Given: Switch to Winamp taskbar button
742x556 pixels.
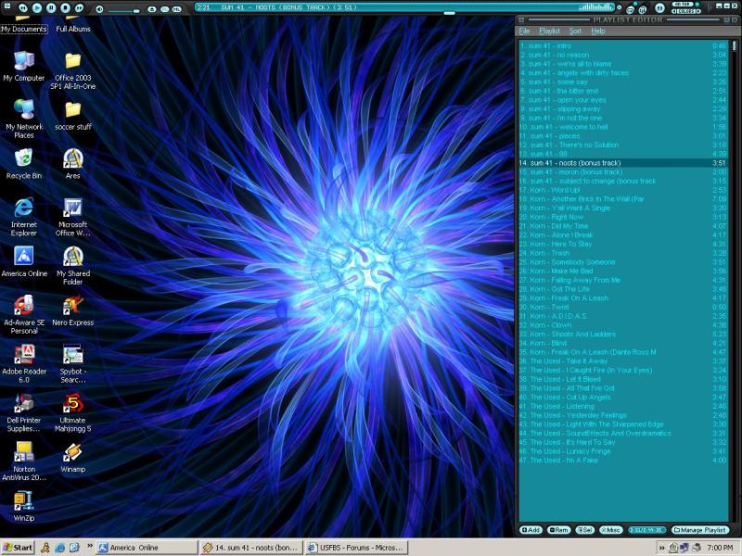Looking at the screenshot, I should pyautogui.click(x=250, y=548).
